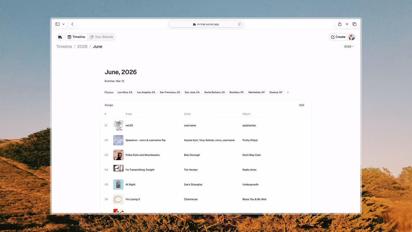Open the Polka Dots and Moonbeams artwork
Viewport: 412px width, 232px height.
pos(118,155)
